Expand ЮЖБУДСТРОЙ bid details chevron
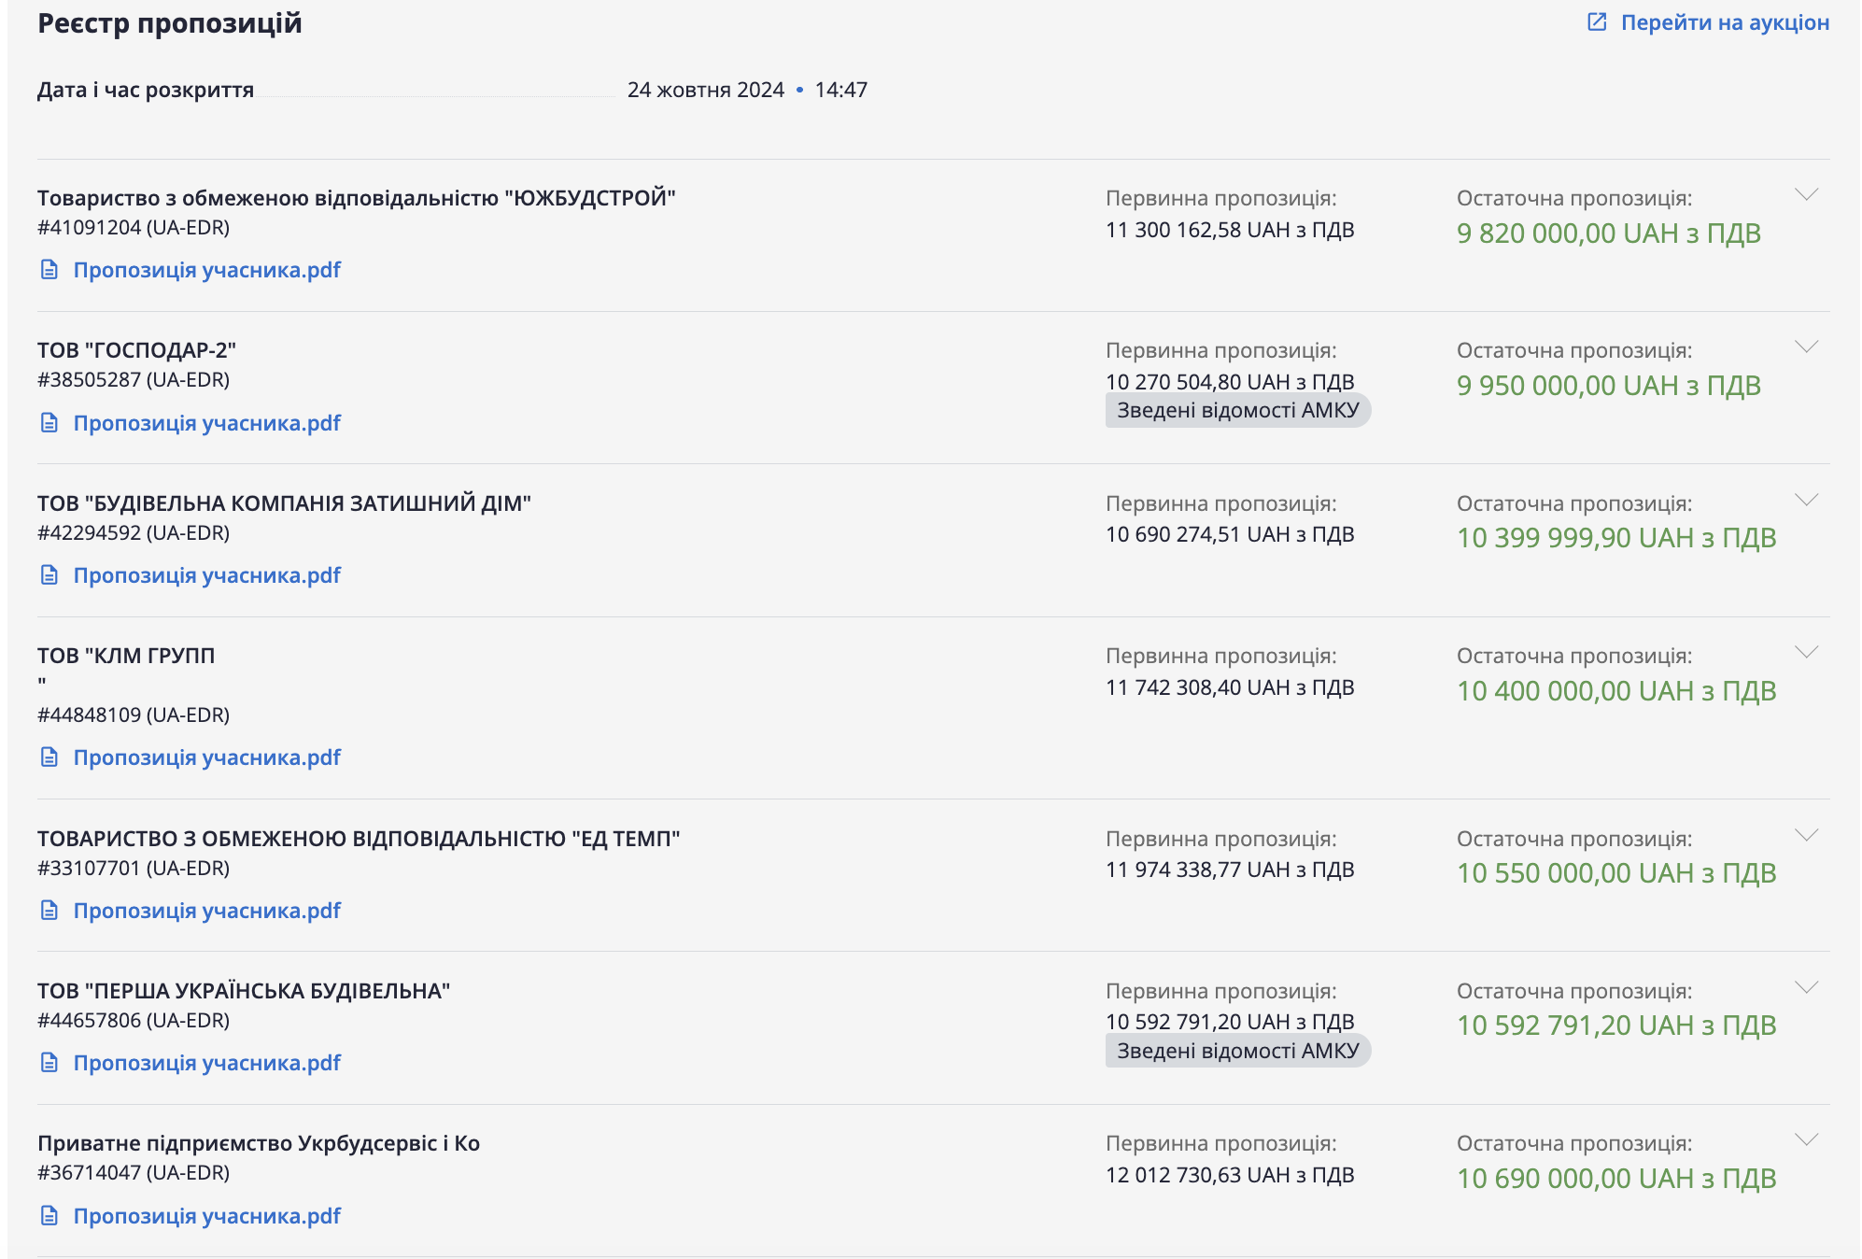 click(x=1806, y=195)
